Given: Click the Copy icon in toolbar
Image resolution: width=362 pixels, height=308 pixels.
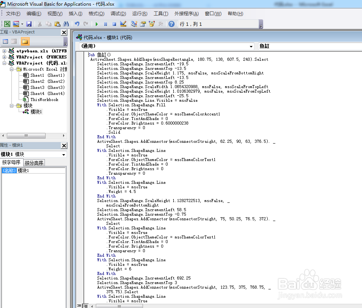Looking at the screenshot, I should tap(49, 24).
